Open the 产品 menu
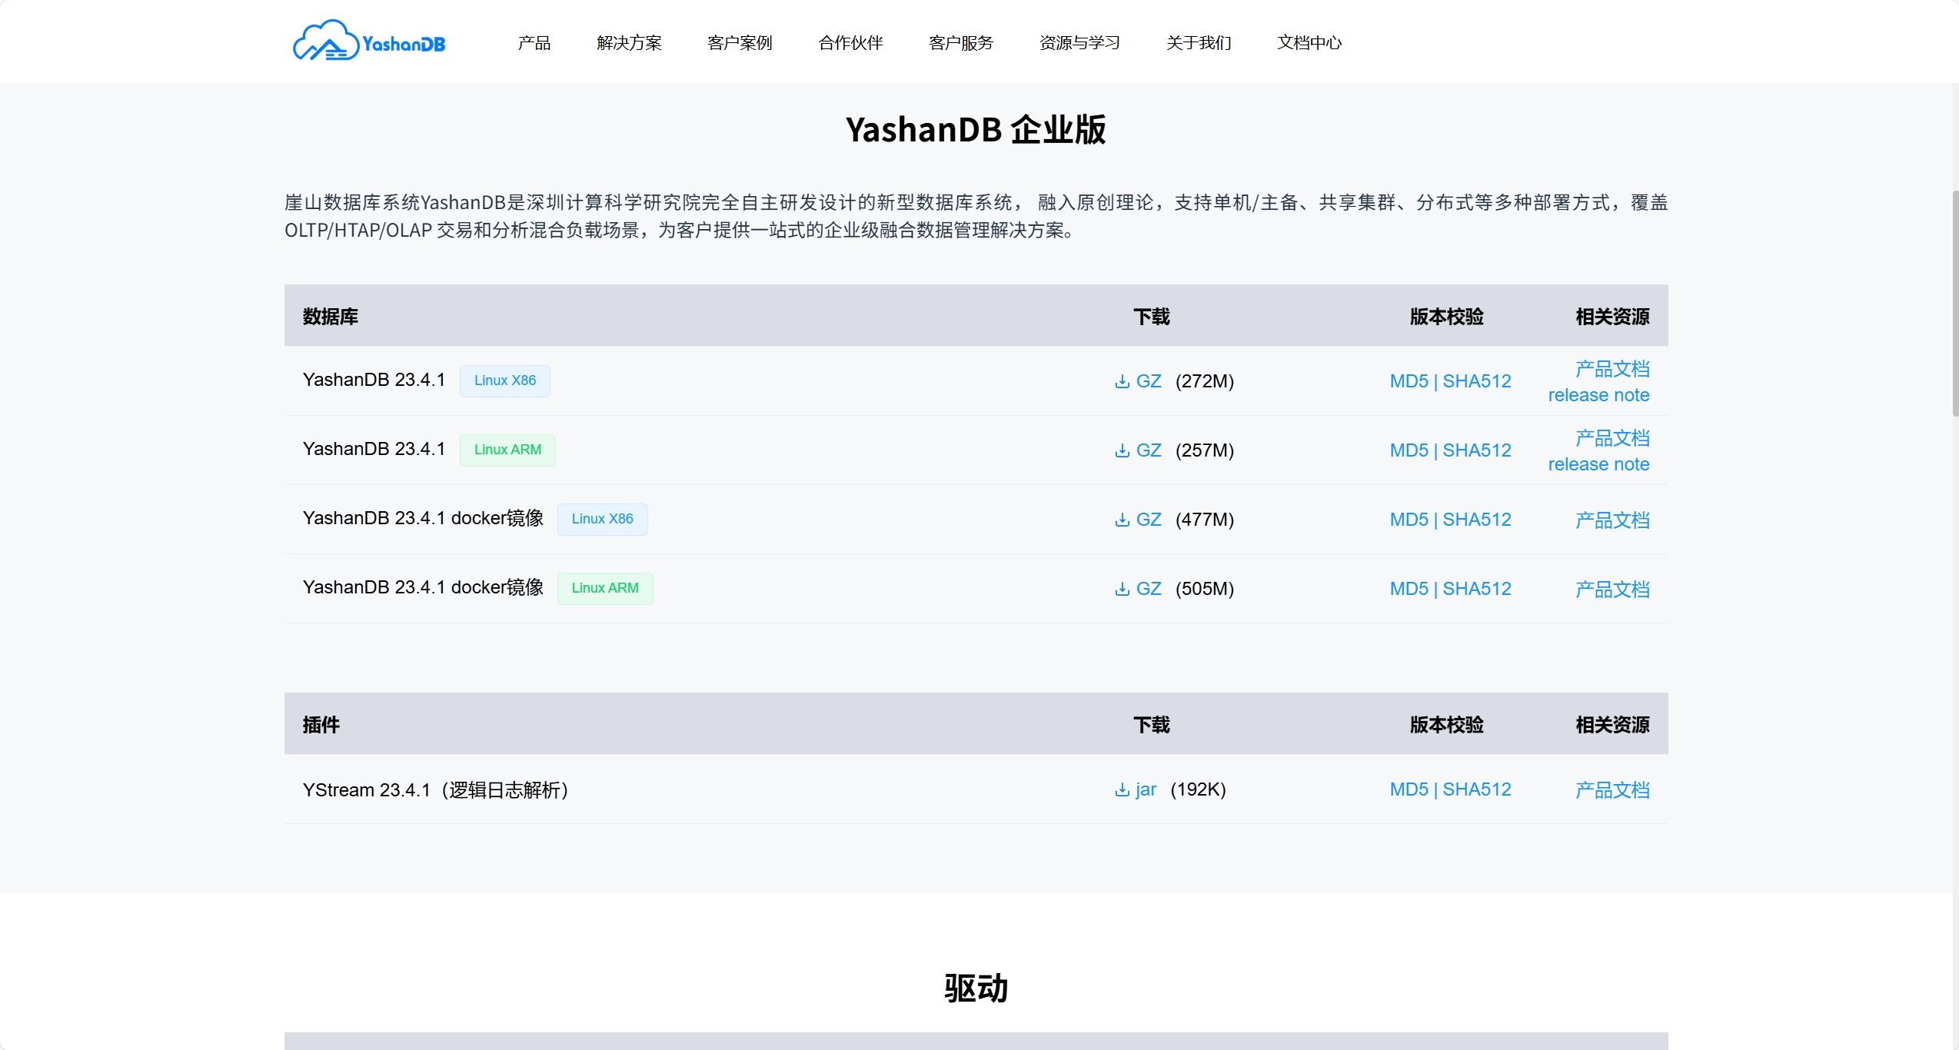This screenshot has width=1959, height=1050. click(x=534, y=42)
